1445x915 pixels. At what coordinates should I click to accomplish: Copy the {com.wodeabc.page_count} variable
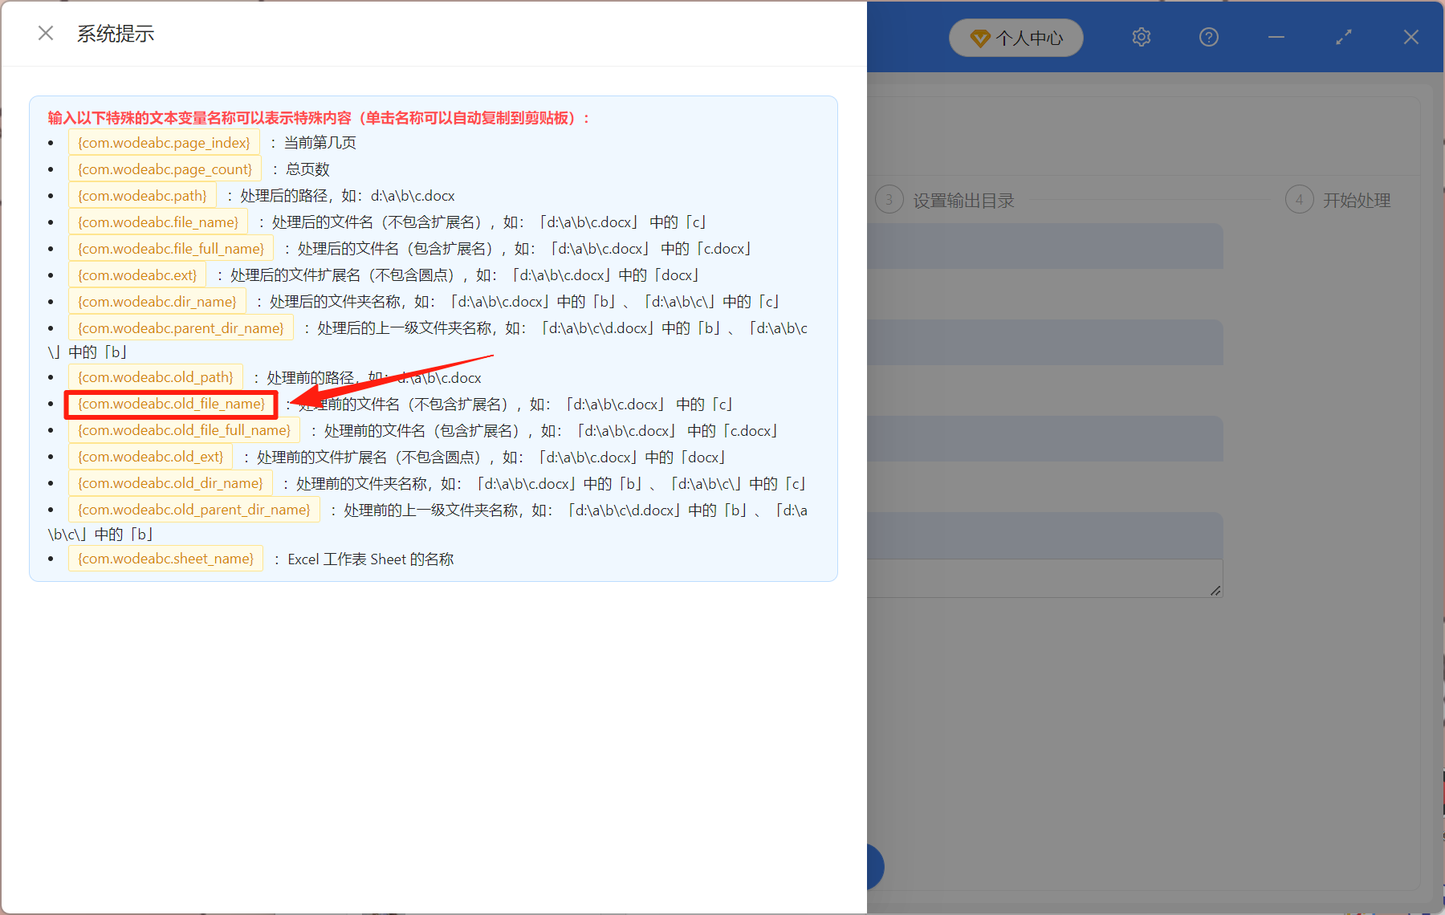165,169
